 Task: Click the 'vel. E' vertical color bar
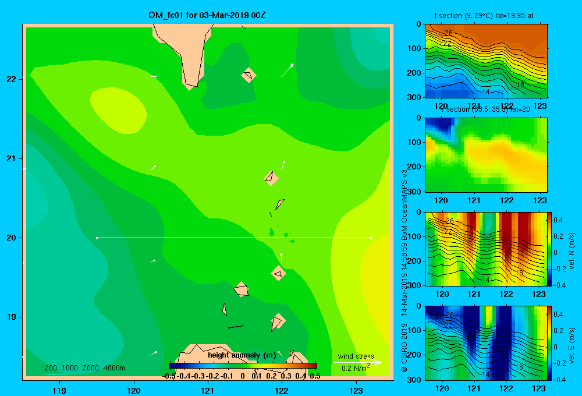550,343
